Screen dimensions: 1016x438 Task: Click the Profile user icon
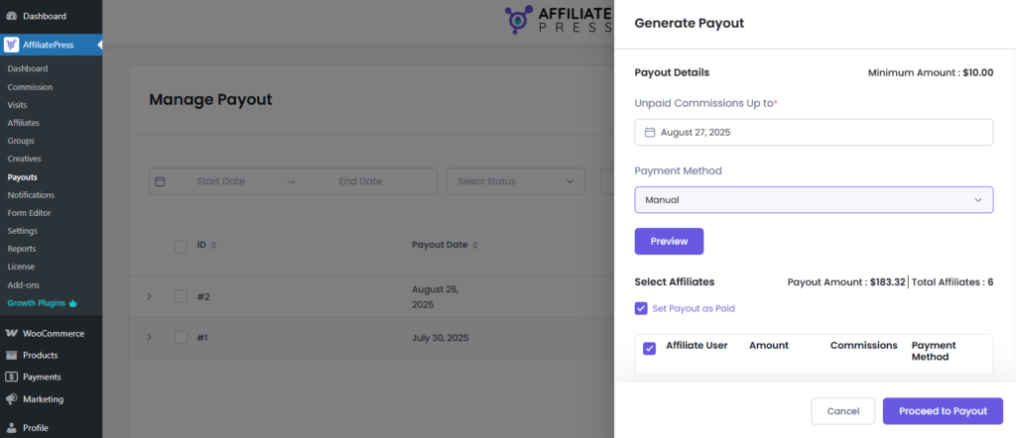[x=11, y=428]
